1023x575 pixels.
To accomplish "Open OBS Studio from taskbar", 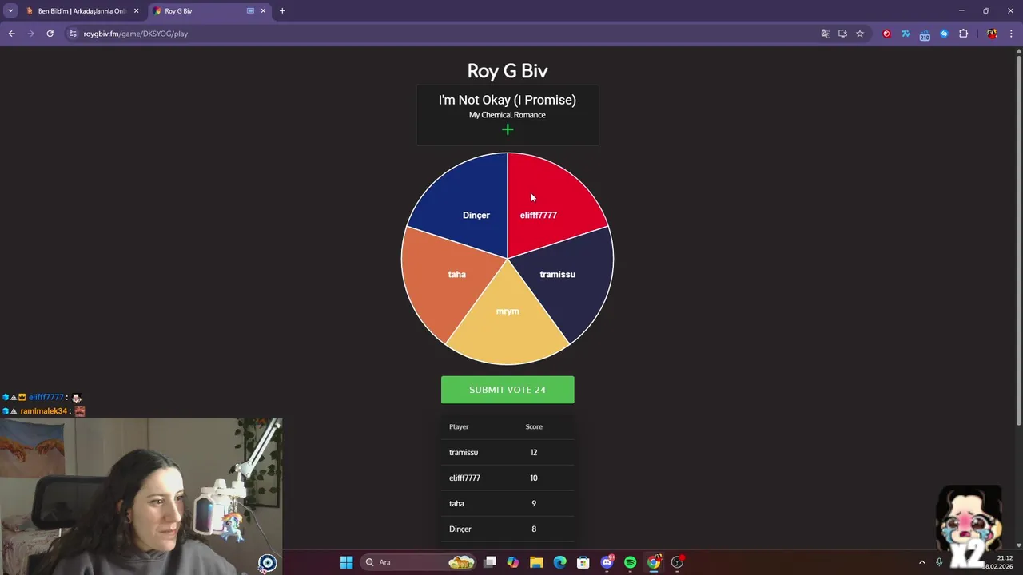I will [x=677, y=562].
